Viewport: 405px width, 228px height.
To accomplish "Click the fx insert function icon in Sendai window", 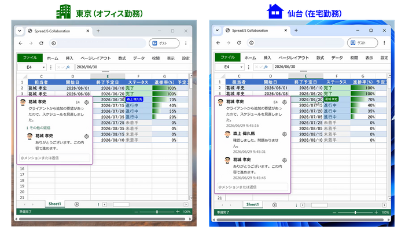I will (x=266, y=67).
